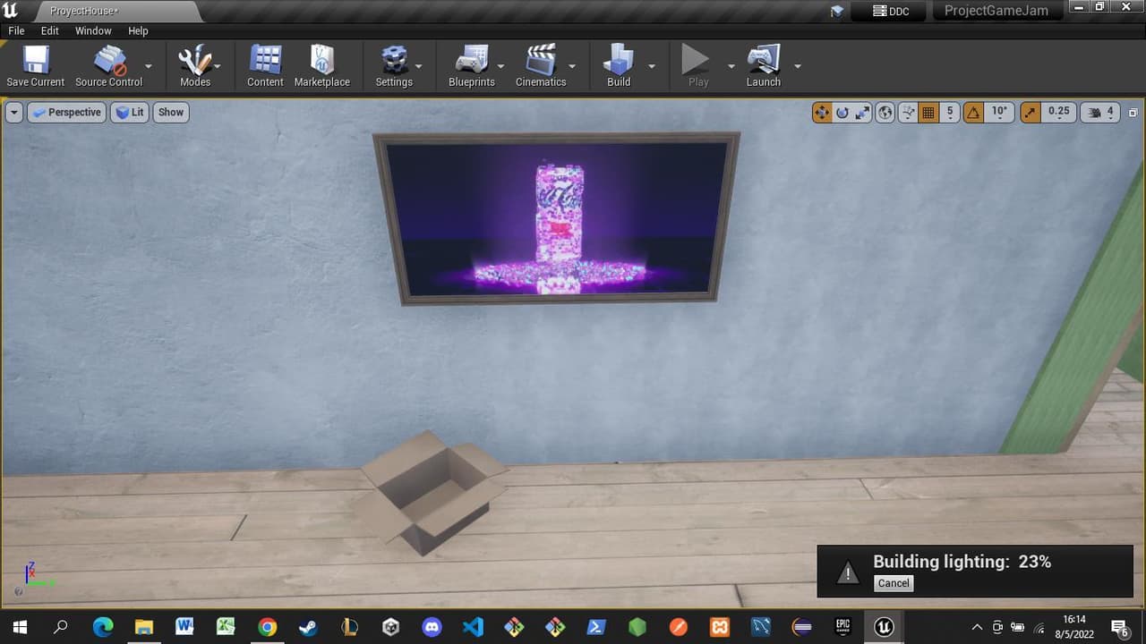This screenshot has height=644, width=1146.
Task: Select the cardboard box in the viewport
Action: pyautogui.click(x=432, y=493)
